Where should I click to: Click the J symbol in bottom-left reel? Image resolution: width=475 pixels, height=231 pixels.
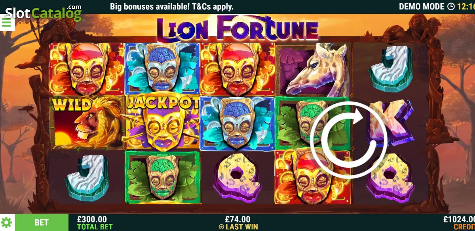point(86,177)
